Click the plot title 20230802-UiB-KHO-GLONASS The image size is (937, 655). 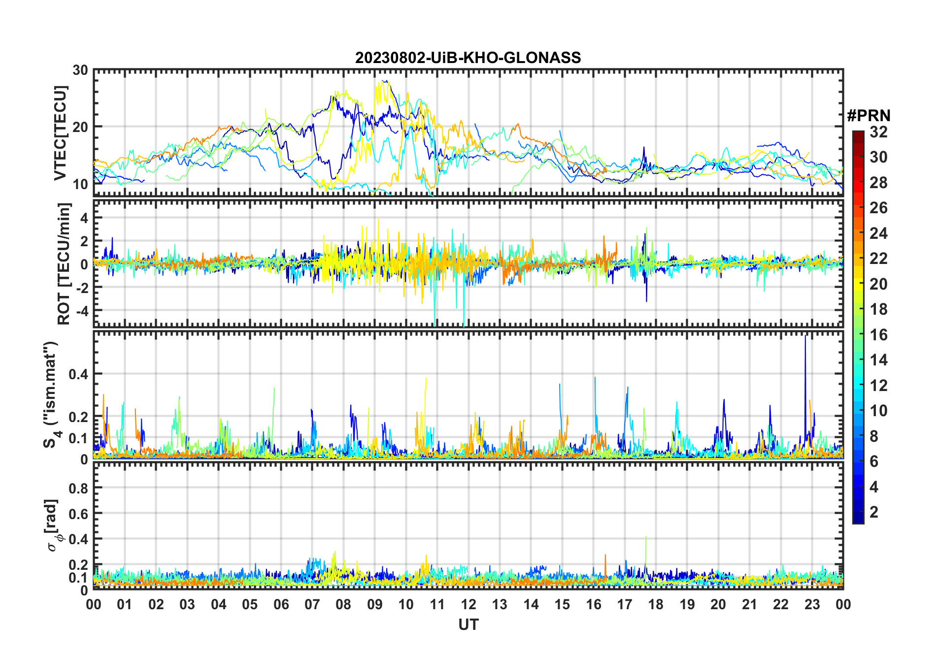[x=468, y=58]
